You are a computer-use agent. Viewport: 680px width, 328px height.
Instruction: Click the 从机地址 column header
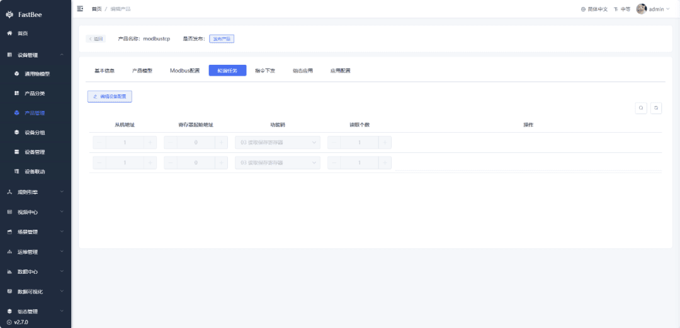click(125, 125)
